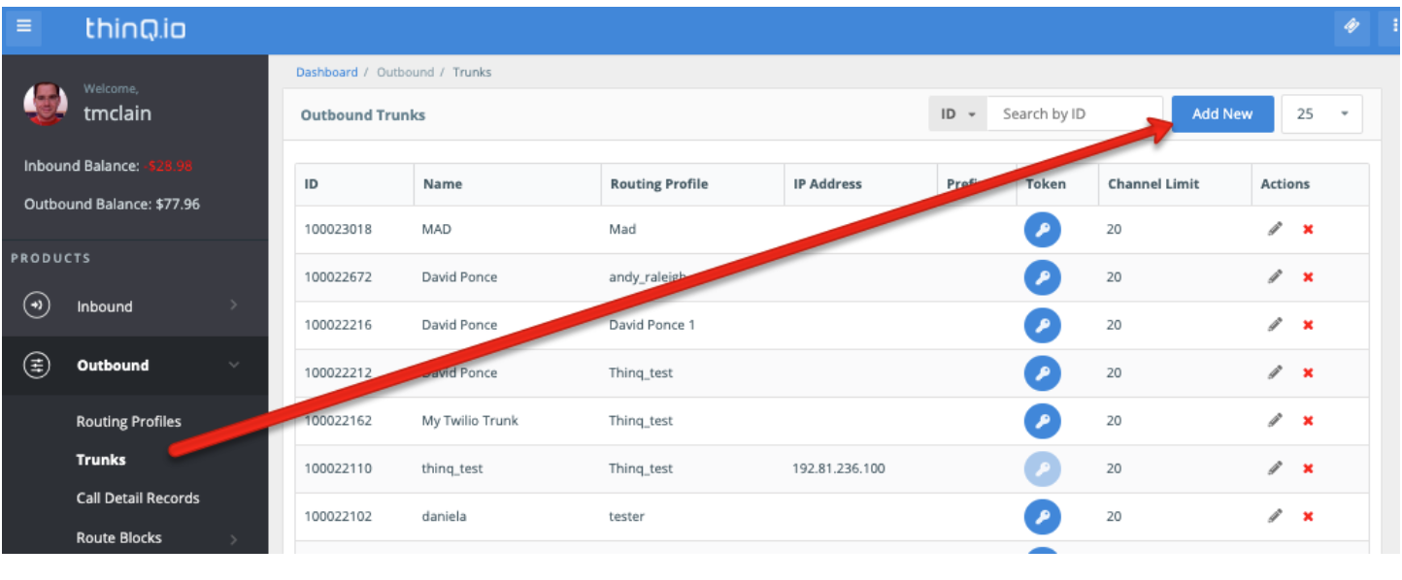Select the Outbound product icon in sidebar

35,366
